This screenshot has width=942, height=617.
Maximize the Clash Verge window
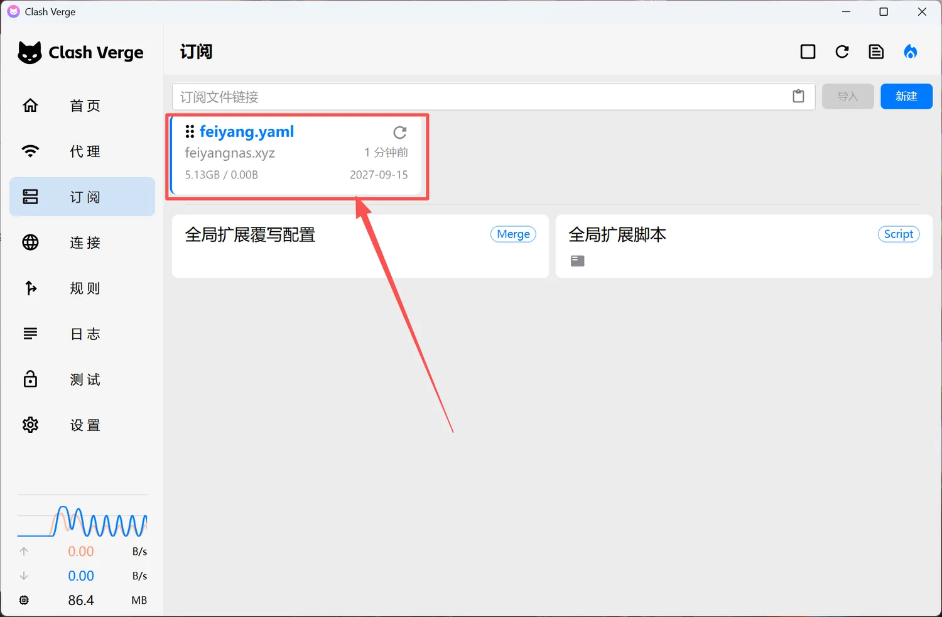[x=884, y=12]
